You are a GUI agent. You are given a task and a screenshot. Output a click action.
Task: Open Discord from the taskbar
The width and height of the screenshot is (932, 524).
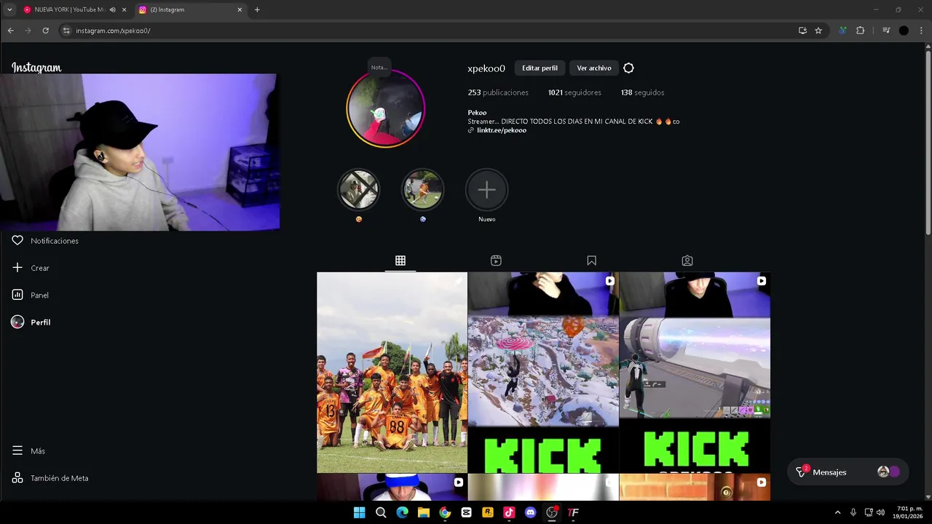(530, 512)
